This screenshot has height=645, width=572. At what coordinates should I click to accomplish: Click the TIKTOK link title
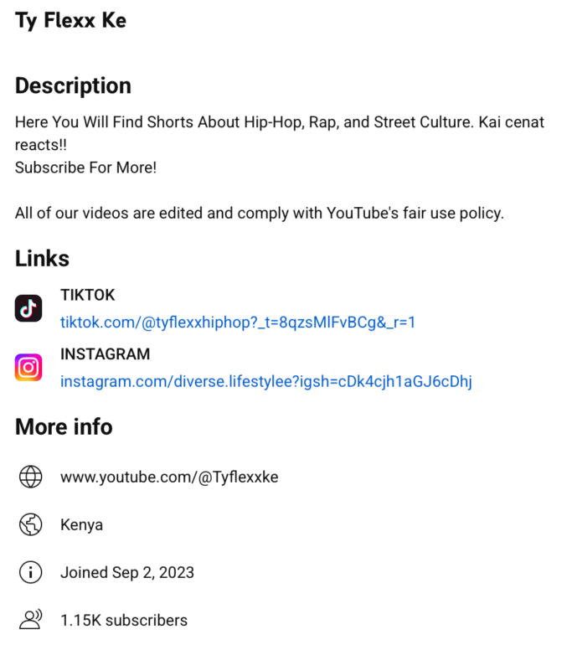coord(87,295)
